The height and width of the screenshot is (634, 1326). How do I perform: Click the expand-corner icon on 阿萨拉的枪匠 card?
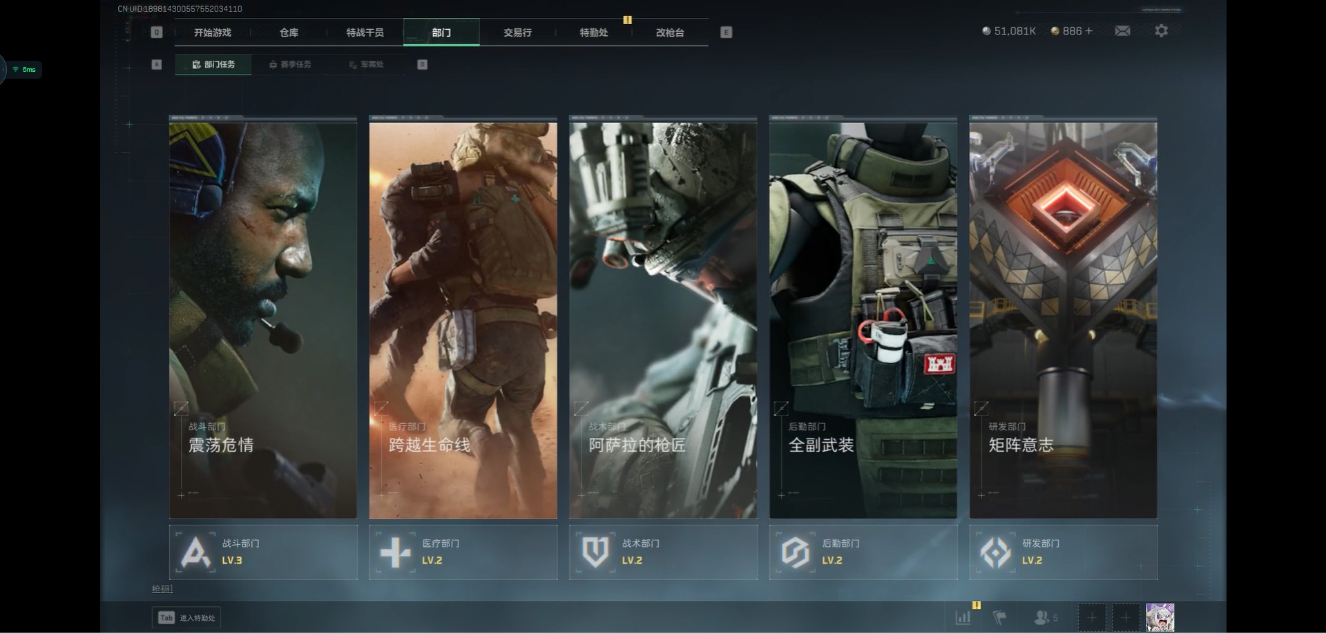(582, 408)
